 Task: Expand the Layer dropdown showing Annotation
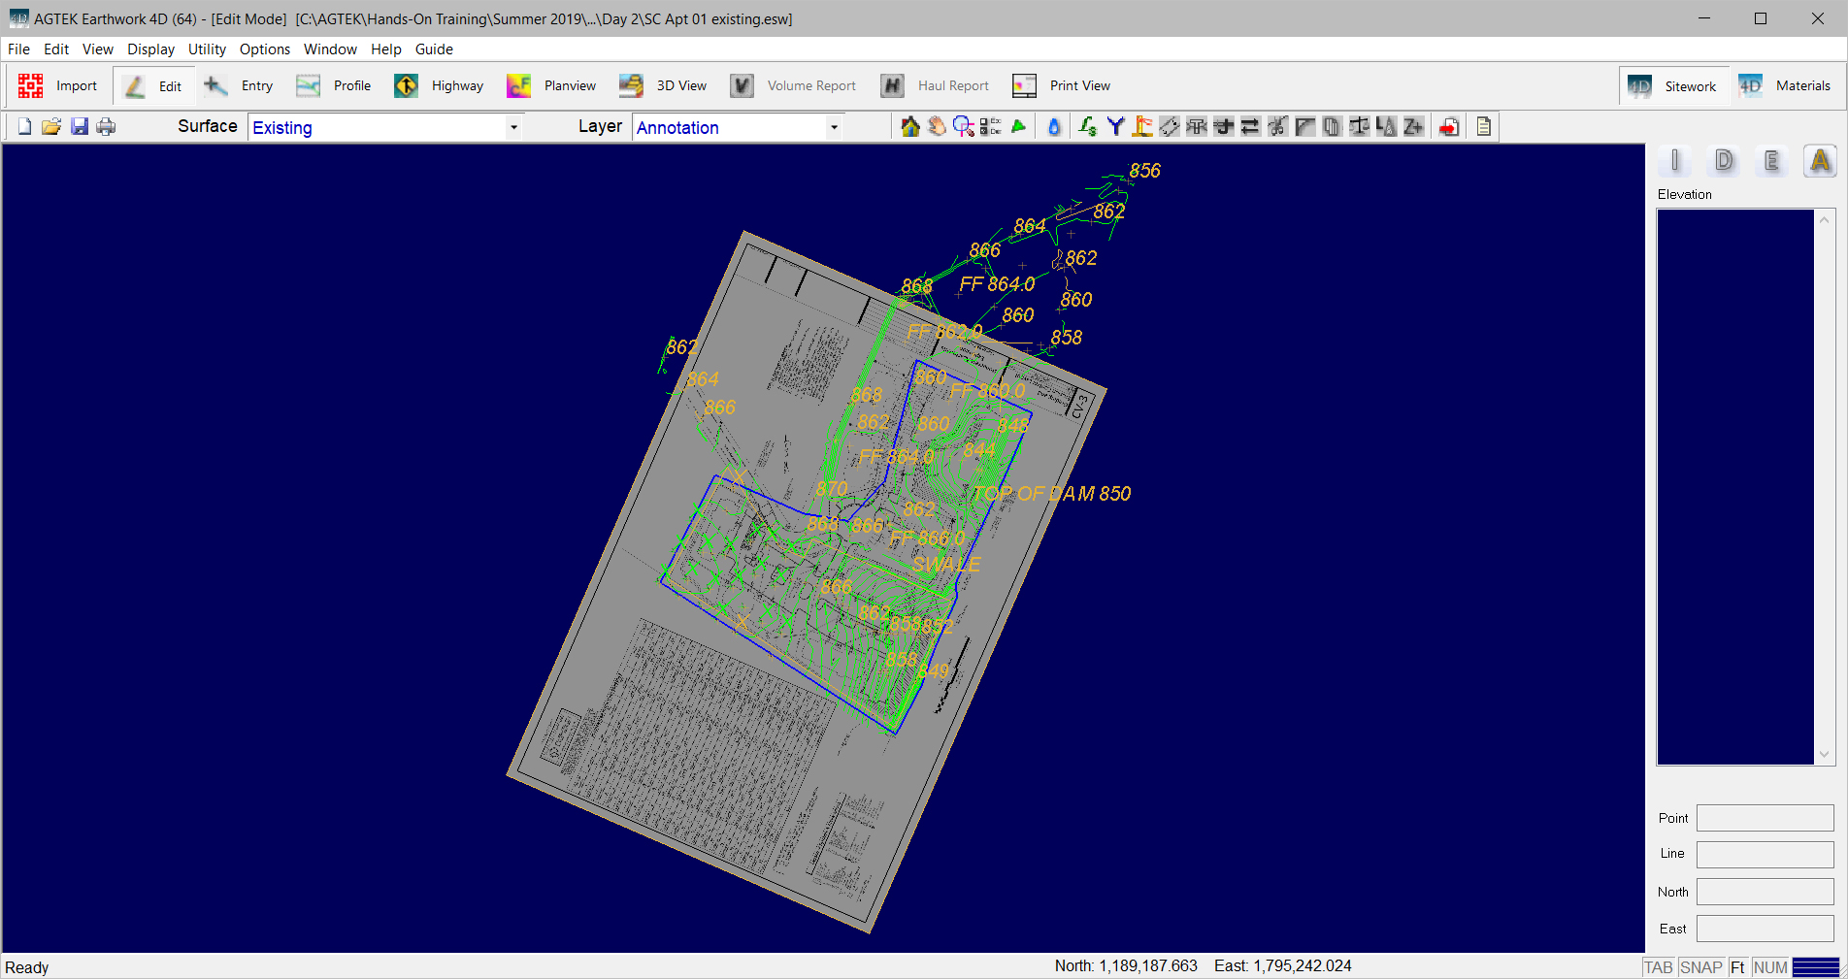833,128
